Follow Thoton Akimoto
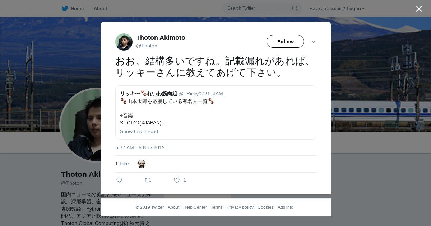 coord(285,42)
